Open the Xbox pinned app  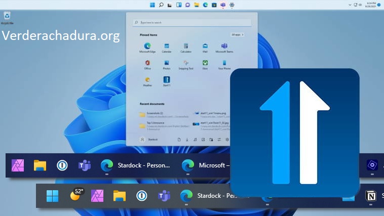pos(205,65)
